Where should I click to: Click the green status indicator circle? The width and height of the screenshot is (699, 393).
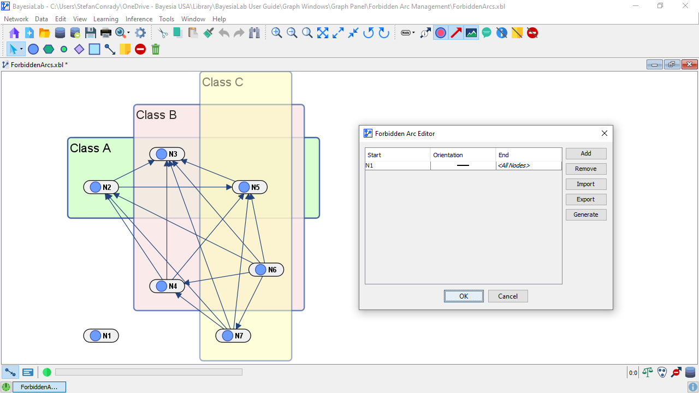[47, 372]
